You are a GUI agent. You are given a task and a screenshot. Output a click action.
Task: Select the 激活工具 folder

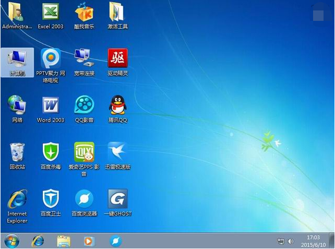pos(117,12)
